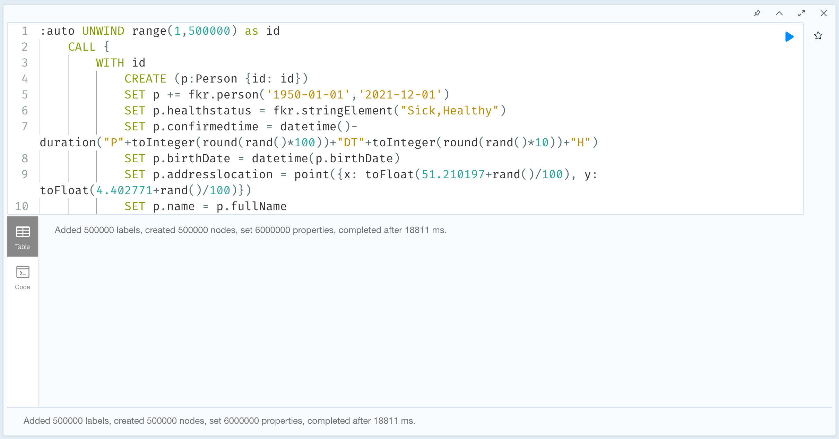
Task: Place the cursor on the UNWIND keyword
Action: (x=103, y=31)
